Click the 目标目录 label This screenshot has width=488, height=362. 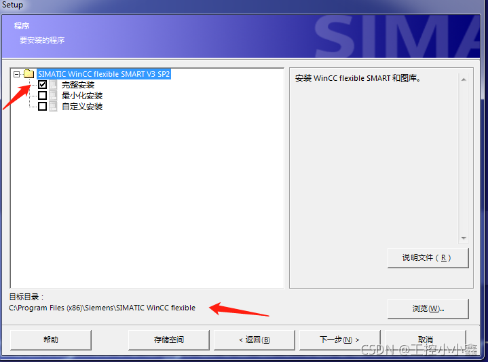tap(26, 297)
